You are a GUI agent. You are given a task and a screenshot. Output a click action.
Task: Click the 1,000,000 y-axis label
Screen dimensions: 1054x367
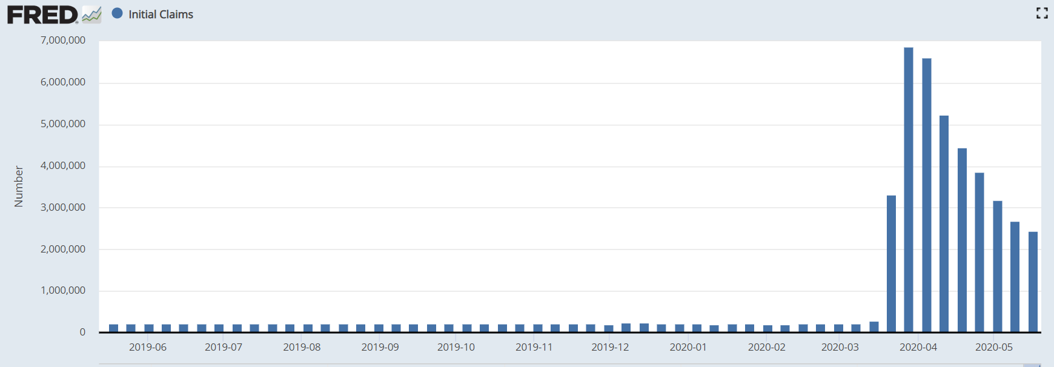[63, 290]
